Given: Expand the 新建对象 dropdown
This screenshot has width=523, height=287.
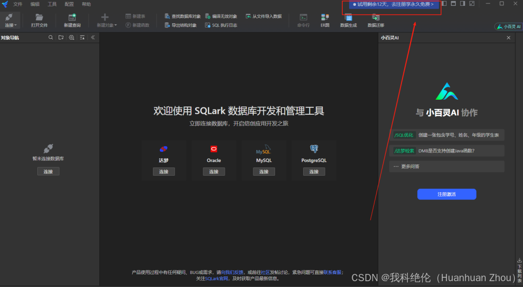Looking at the screenshot, I should point(107,20).
